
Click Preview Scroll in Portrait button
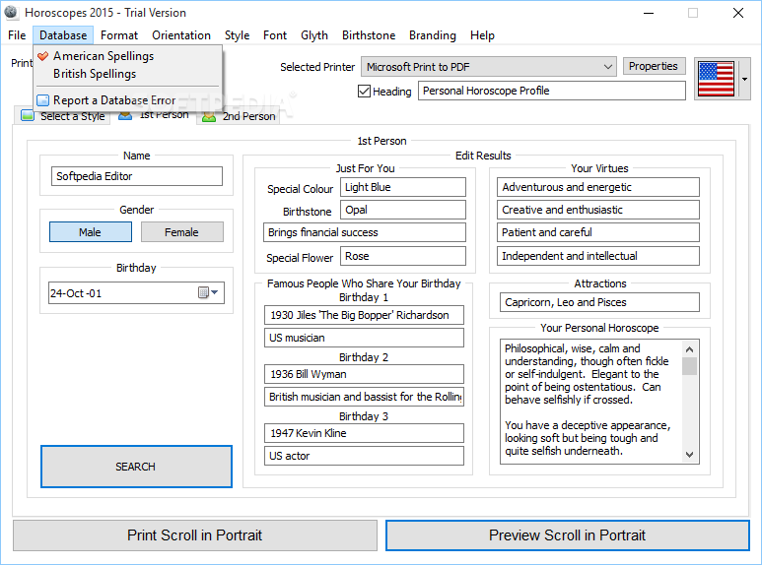click(567, 534)
